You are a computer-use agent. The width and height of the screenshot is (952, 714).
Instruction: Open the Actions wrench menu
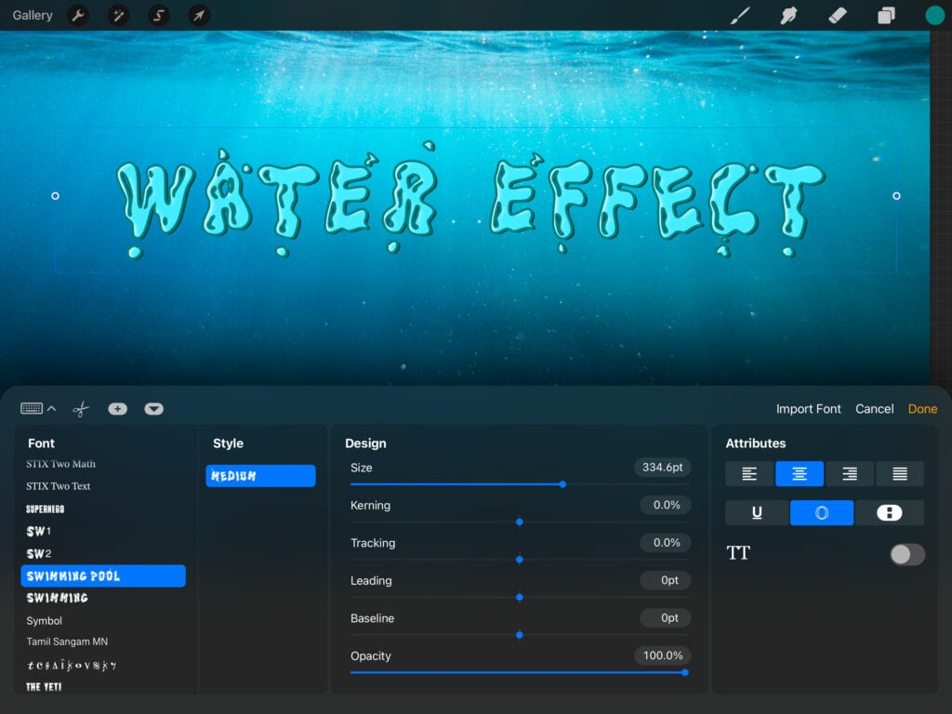click(79, 16)
